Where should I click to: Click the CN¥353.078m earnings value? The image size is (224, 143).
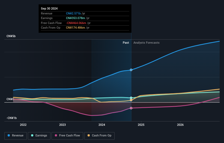pyautogui.click(x=75, y=18)
